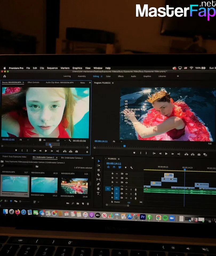This screenshot has width=216, height=256.
Task: Select the Razor tool
Action: (98, 175)
